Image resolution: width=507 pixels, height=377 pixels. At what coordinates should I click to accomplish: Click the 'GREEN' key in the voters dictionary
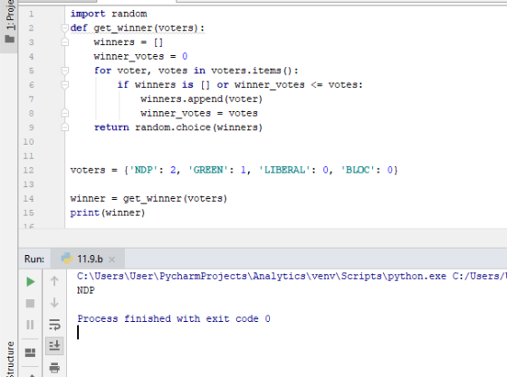pyautogui.click(x=208, y=170)
